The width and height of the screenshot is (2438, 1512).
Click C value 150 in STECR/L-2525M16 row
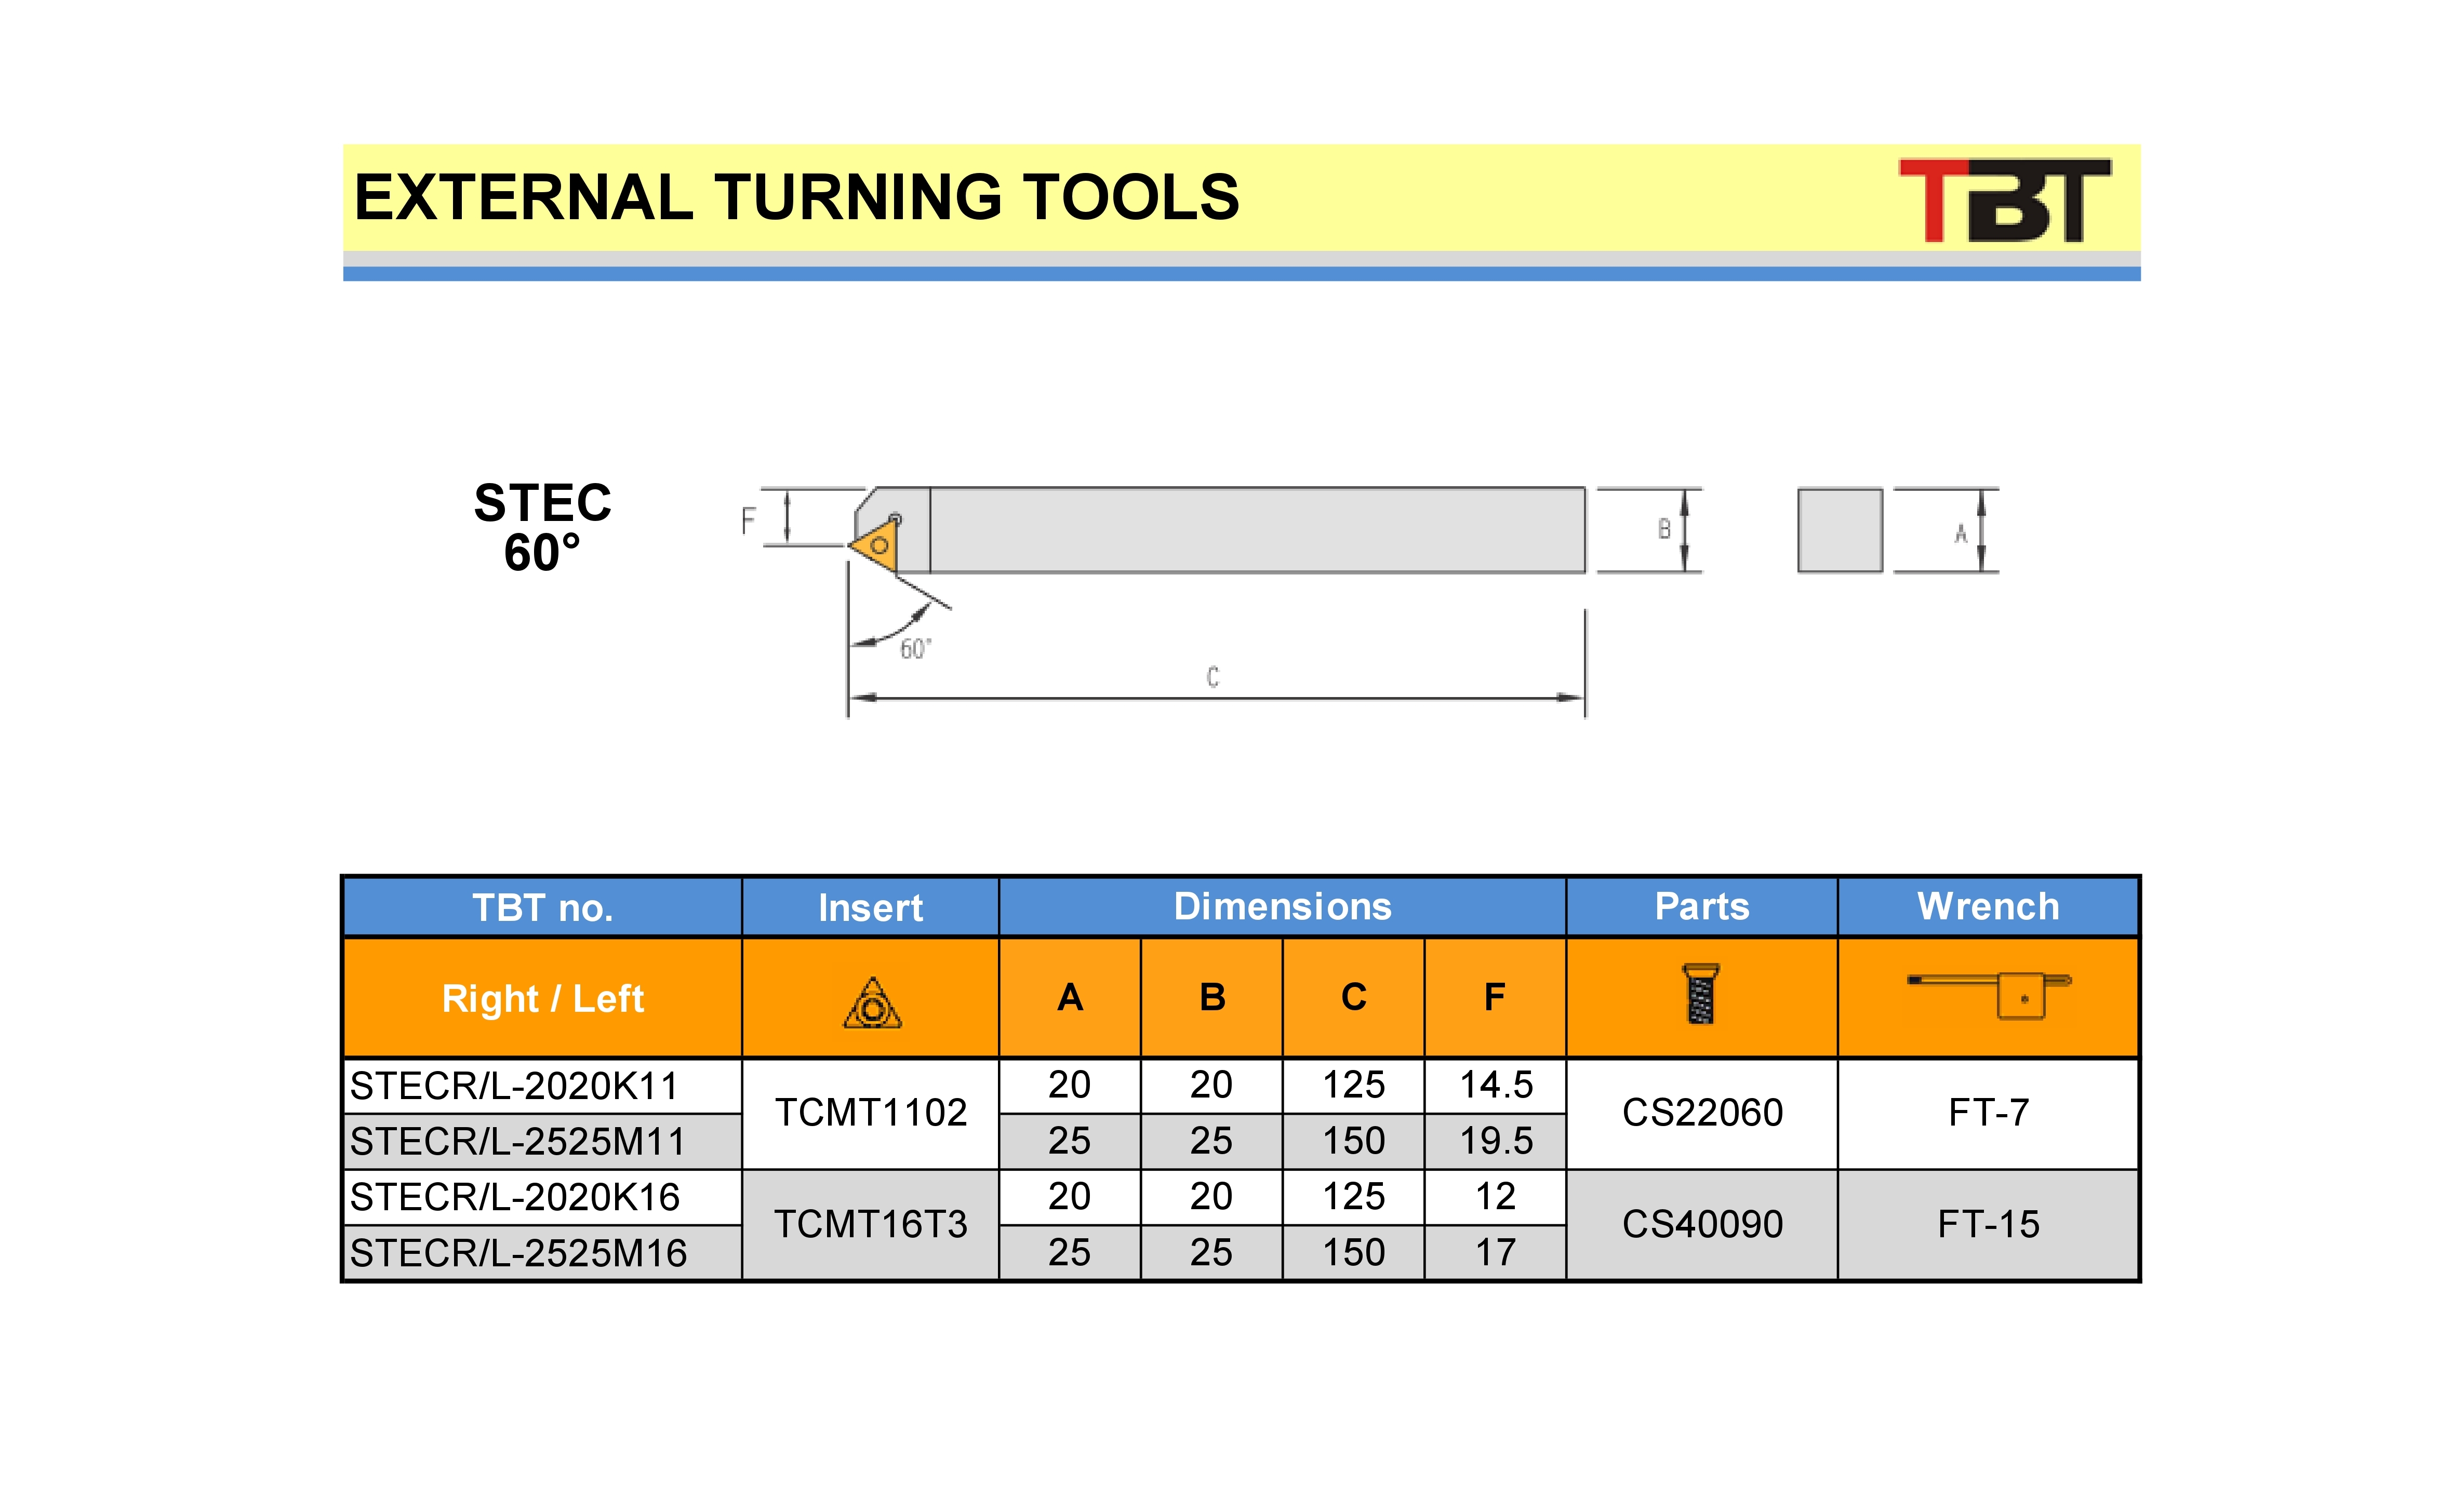pos(1354,1253)
